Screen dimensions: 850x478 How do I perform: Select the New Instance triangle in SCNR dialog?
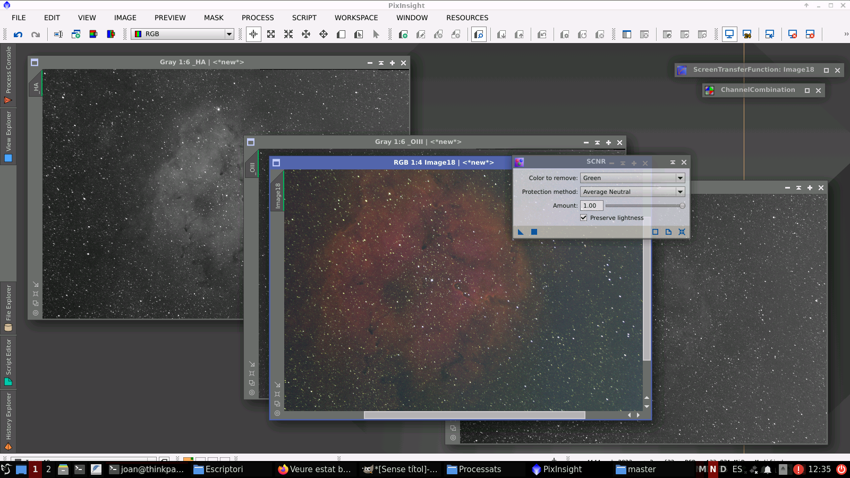521,232
